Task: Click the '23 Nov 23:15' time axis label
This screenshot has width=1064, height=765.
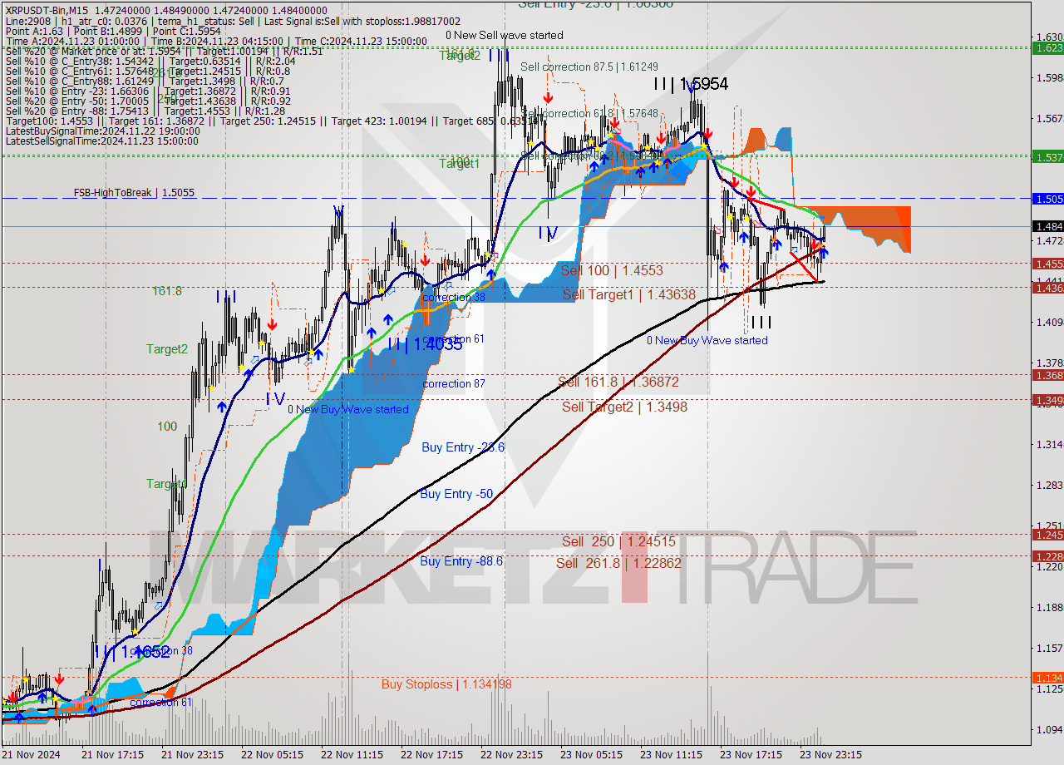Action: tap(830, 755)
